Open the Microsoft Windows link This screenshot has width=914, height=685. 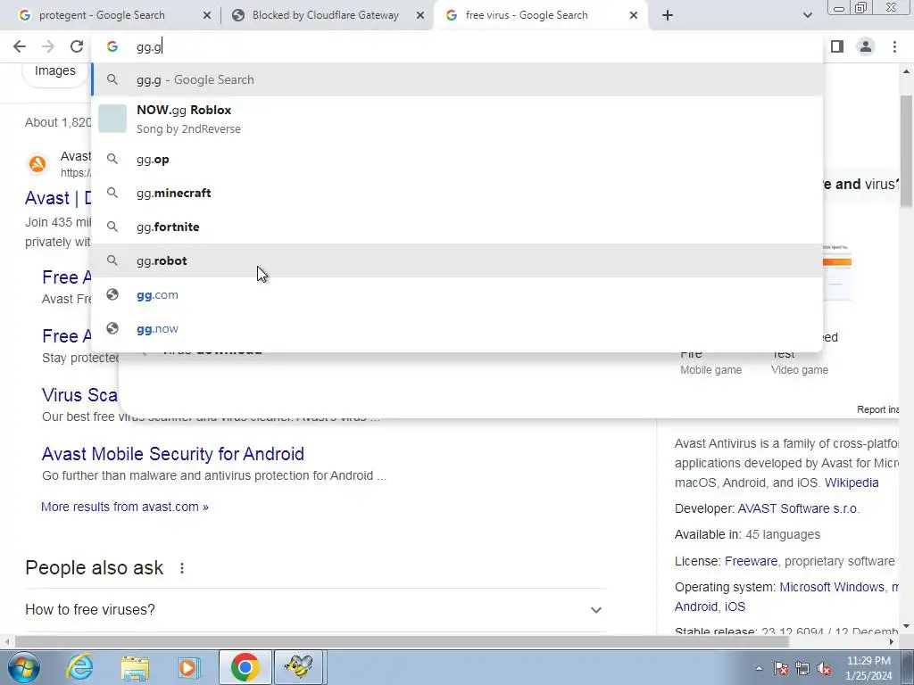tap(832, 587)
